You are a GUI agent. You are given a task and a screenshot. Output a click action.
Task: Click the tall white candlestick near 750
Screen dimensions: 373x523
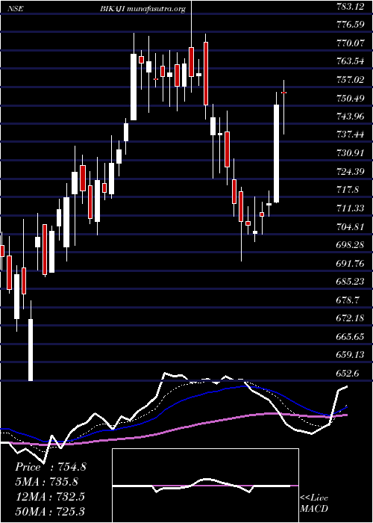click(x=277, y=153)
